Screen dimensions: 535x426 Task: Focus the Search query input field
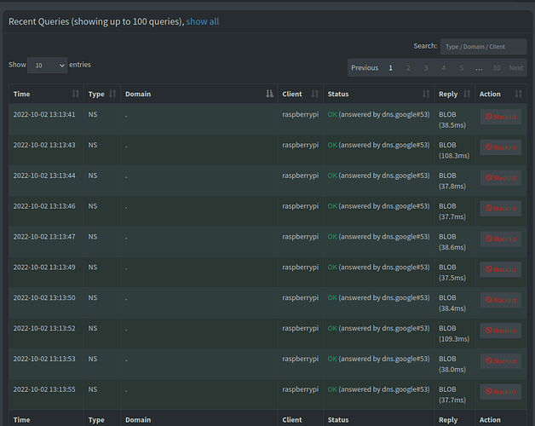coord(482,47)
